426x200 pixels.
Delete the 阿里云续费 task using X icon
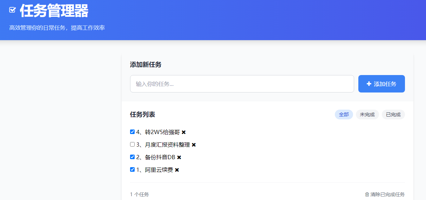[x=177, y=170]
